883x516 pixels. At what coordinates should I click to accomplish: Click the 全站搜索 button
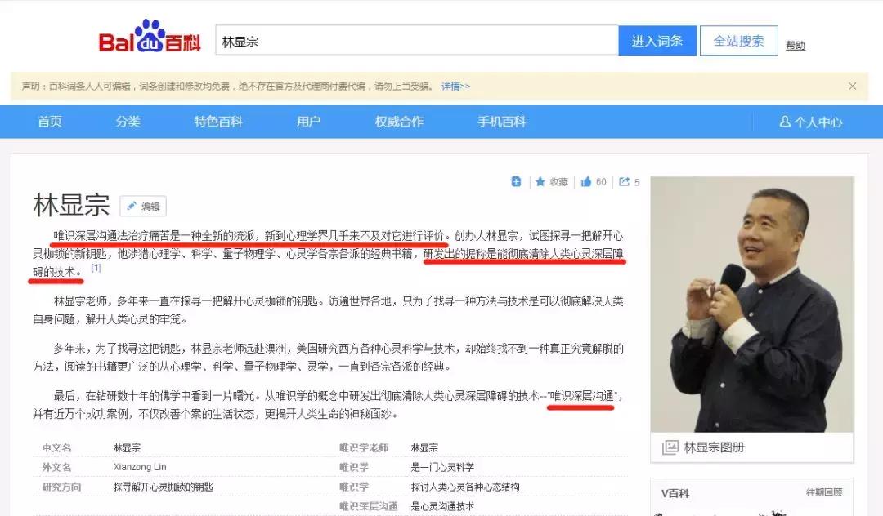pos(738,40)
